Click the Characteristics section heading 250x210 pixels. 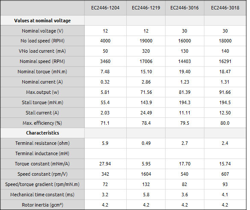point(42,133)
